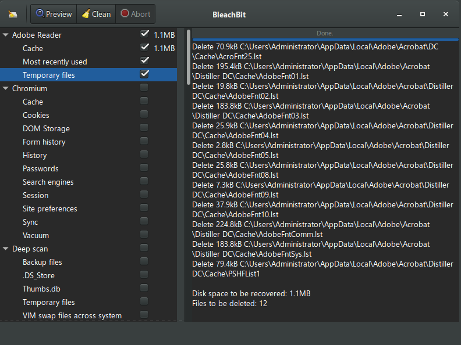
Task: Select the Passwords row
Action: click(x=88, y=168)
